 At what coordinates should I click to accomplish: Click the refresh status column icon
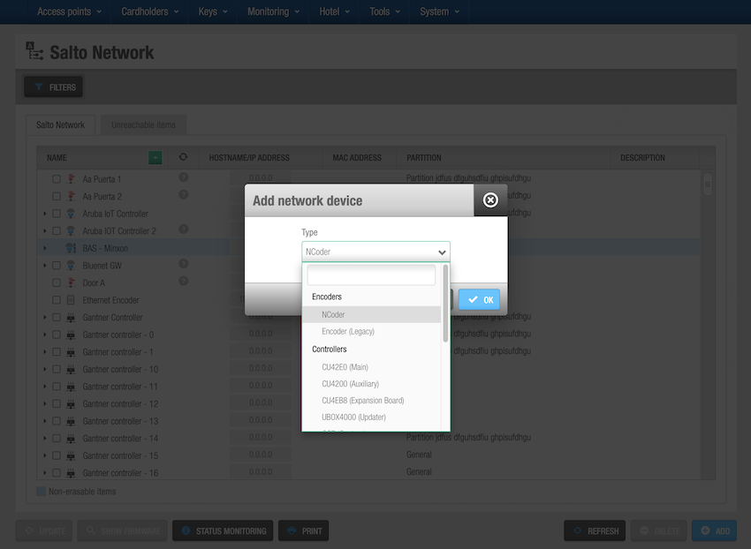(x=183, y=157)
